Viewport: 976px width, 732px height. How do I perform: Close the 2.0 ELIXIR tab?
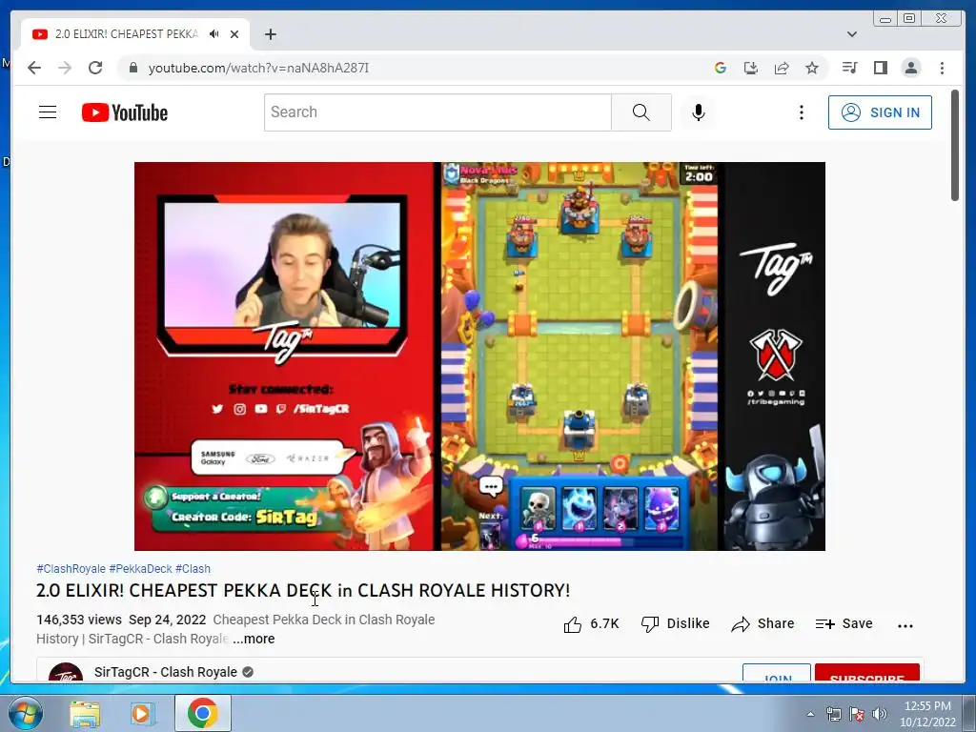234,34
